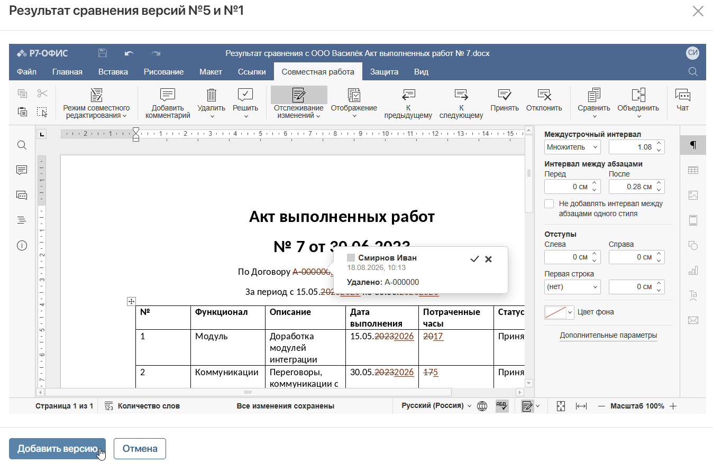The width and height of the screenshot is (713, 464).
Task: Click the Добавить версию button
Action: [x=57, y=449]
